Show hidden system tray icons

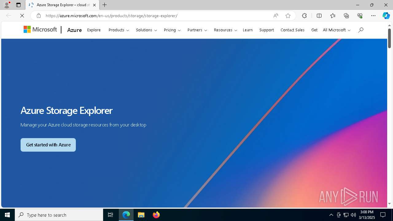click(331, 215)
